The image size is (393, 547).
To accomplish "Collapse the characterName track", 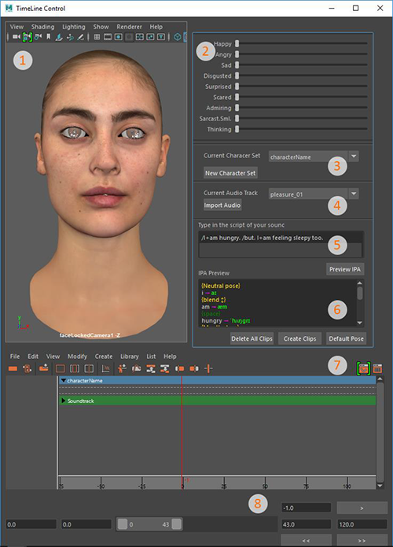I will [x=64, y=381].
